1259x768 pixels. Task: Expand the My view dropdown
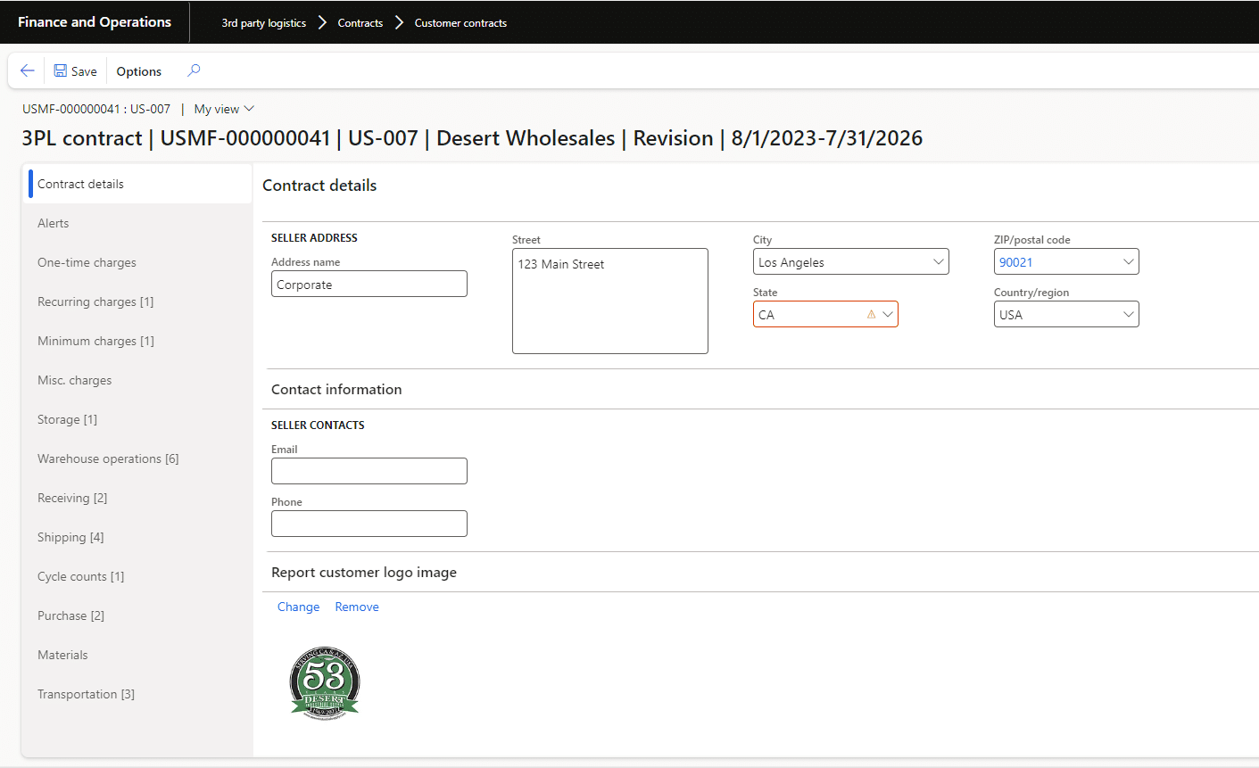pos(224,109)
